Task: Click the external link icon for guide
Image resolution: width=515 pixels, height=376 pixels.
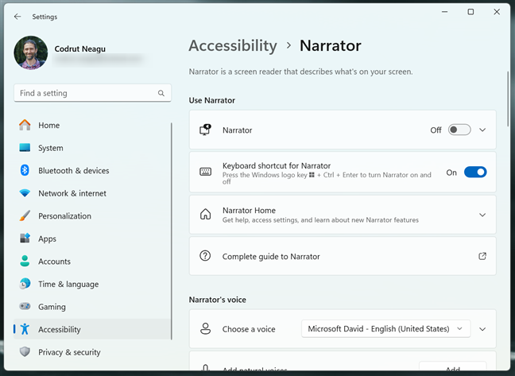Action: 482,256
